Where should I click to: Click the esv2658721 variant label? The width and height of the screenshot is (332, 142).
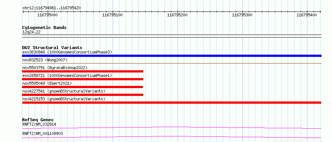point(67,75)
